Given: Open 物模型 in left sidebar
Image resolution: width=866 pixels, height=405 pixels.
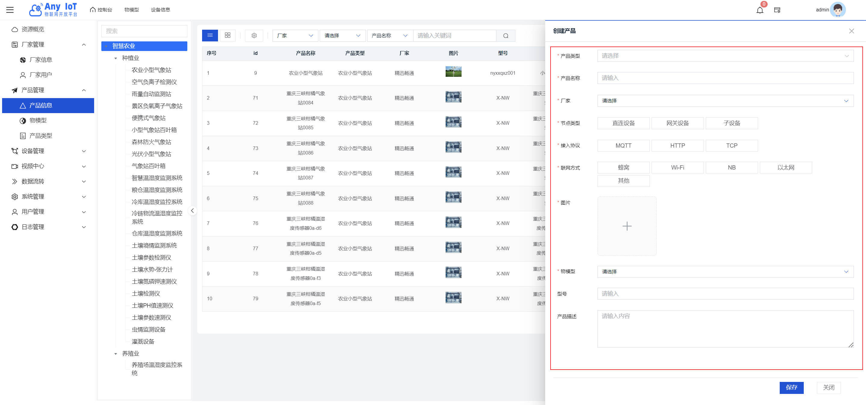Looking at the screenshot, I should pos(38,120).
